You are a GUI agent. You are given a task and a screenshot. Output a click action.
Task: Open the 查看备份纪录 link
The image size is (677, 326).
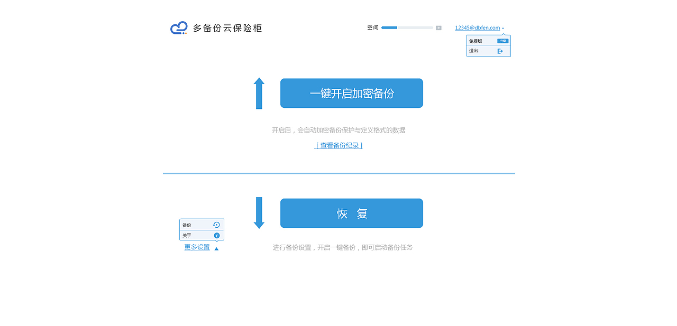point(338,145)
